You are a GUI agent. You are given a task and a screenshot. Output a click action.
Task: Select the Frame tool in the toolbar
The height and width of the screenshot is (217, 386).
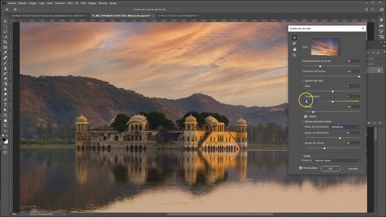pyautogui.click(x=5, y=47)
